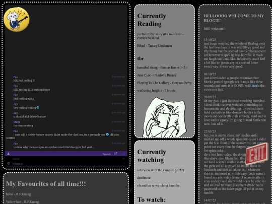
Task: Click the red EXIT sign image
Action: pyautogui.click(x=256, y=154)
